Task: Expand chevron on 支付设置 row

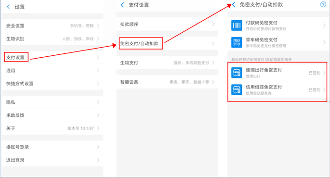Action: pos(98,57)
